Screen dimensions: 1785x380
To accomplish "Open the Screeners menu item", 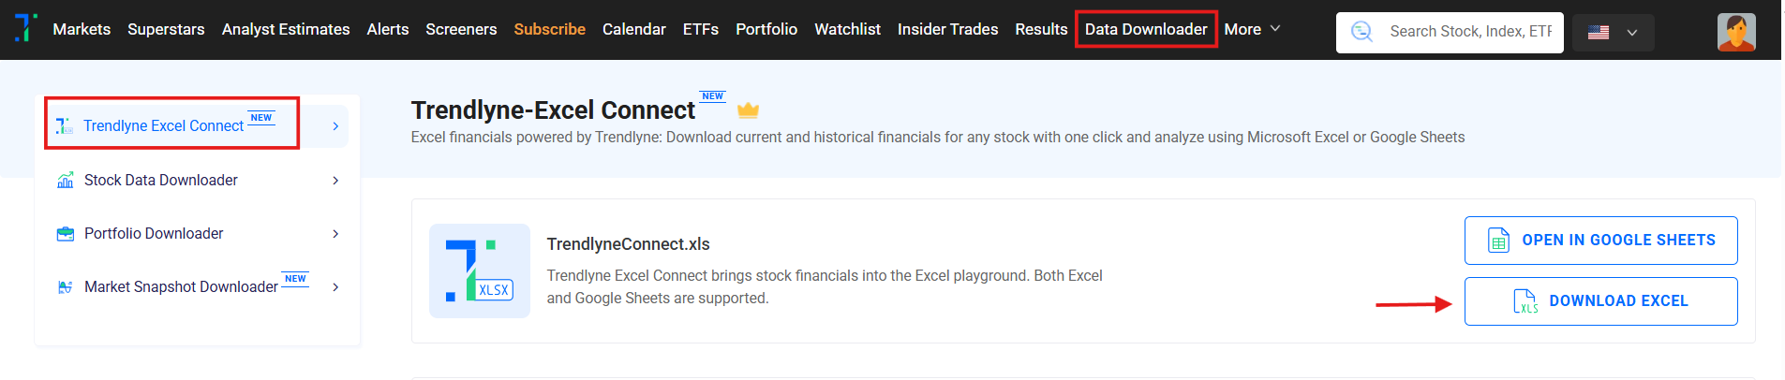I will (461, 29).
